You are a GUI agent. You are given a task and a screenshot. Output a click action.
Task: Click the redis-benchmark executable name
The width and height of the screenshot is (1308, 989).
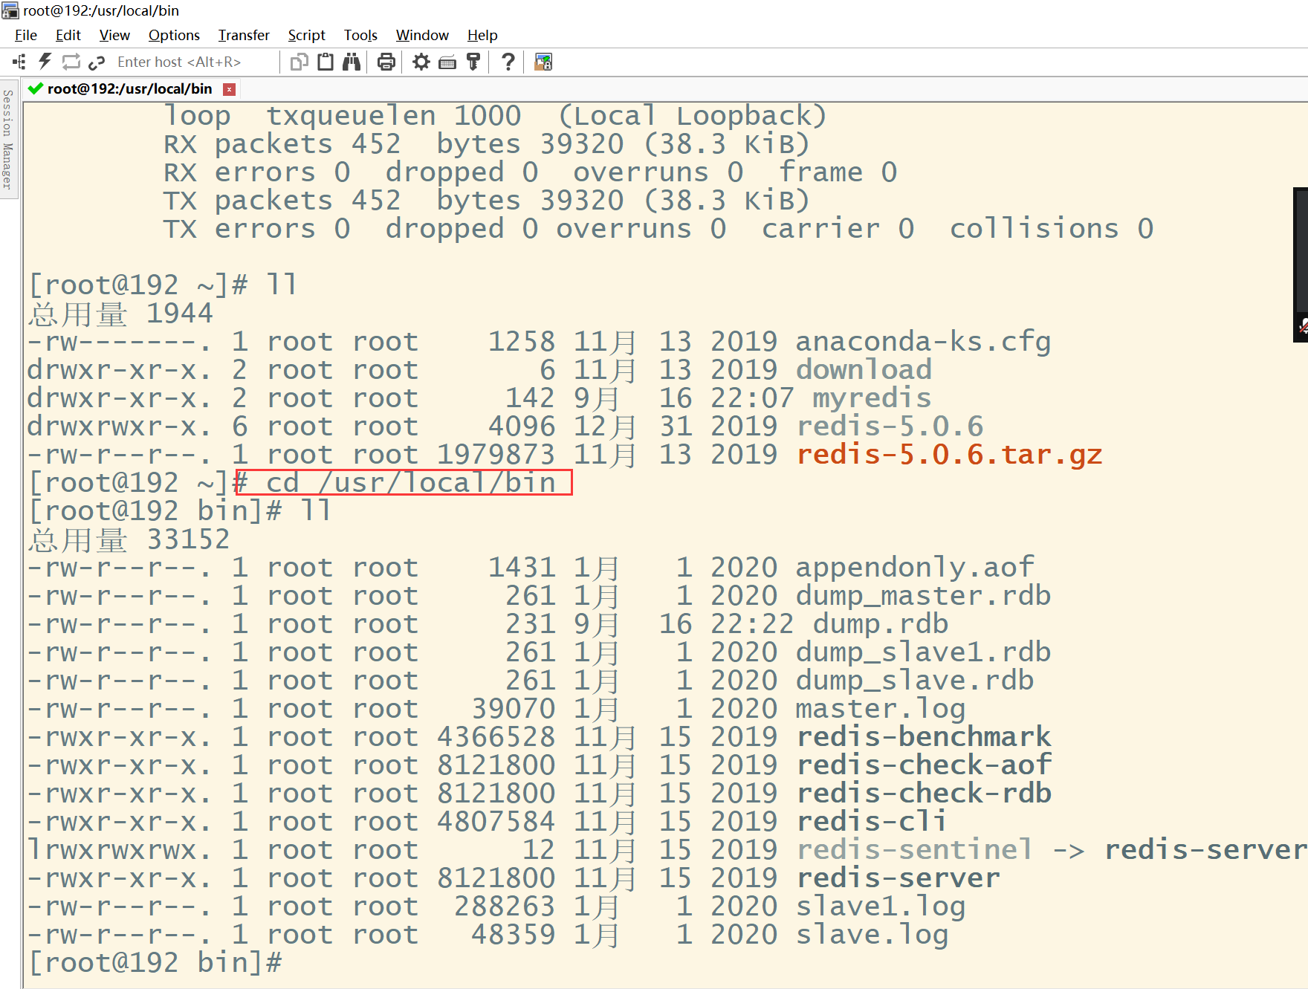[924, 736]
